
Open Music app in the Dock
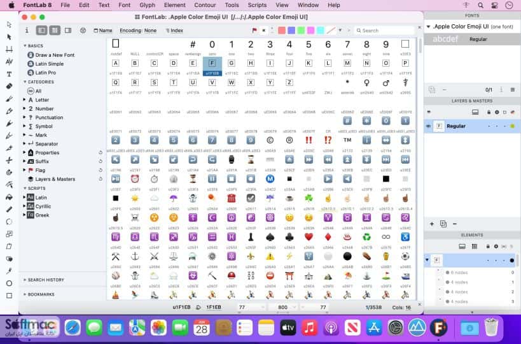[309, 328]
